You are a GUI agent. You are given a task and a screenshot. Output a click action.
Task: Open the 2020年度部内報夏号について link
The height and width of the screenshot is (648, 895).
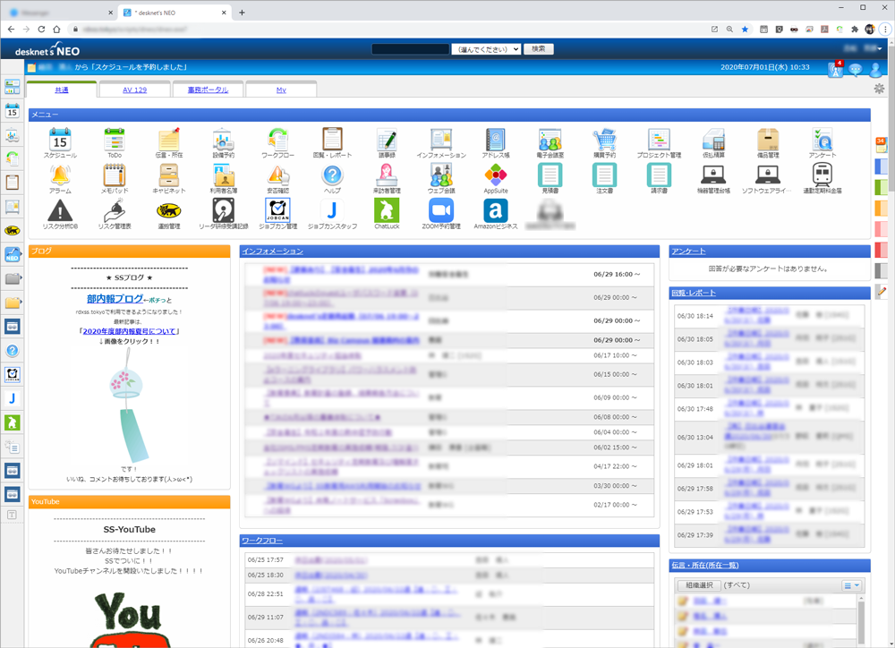click(129, 331)
